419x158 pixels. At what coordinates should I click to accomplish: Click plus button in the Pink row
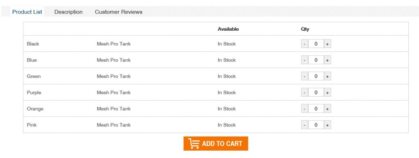[327, 125]
